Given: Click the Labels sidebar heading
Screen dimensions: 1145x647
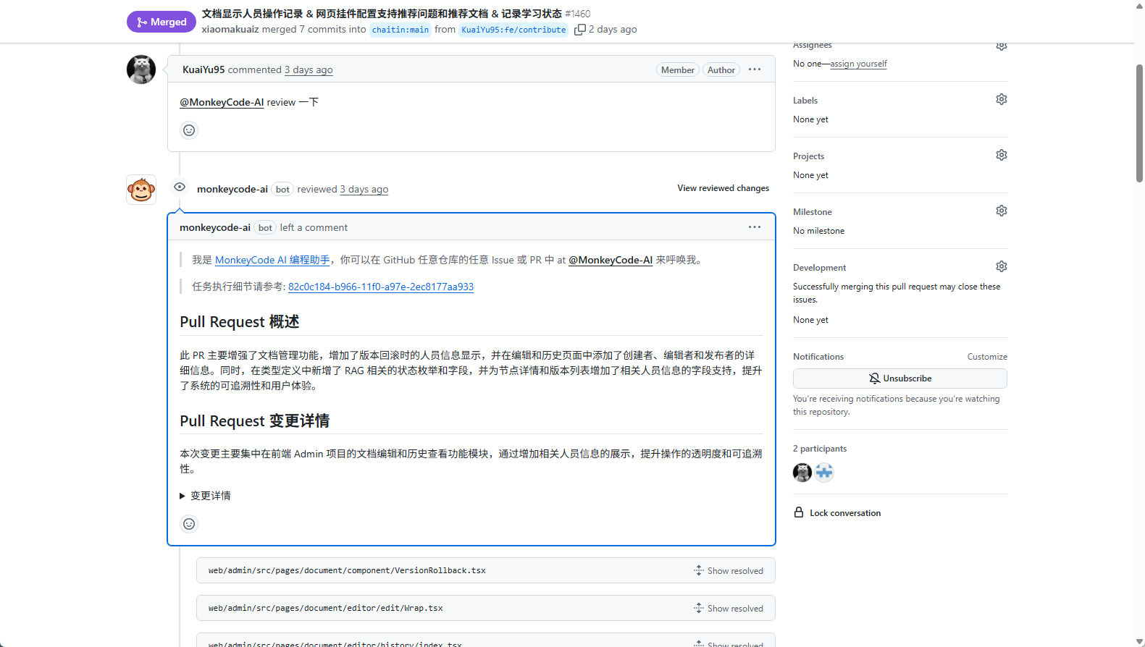Looking at the screenshot, I should click(805, 101).
